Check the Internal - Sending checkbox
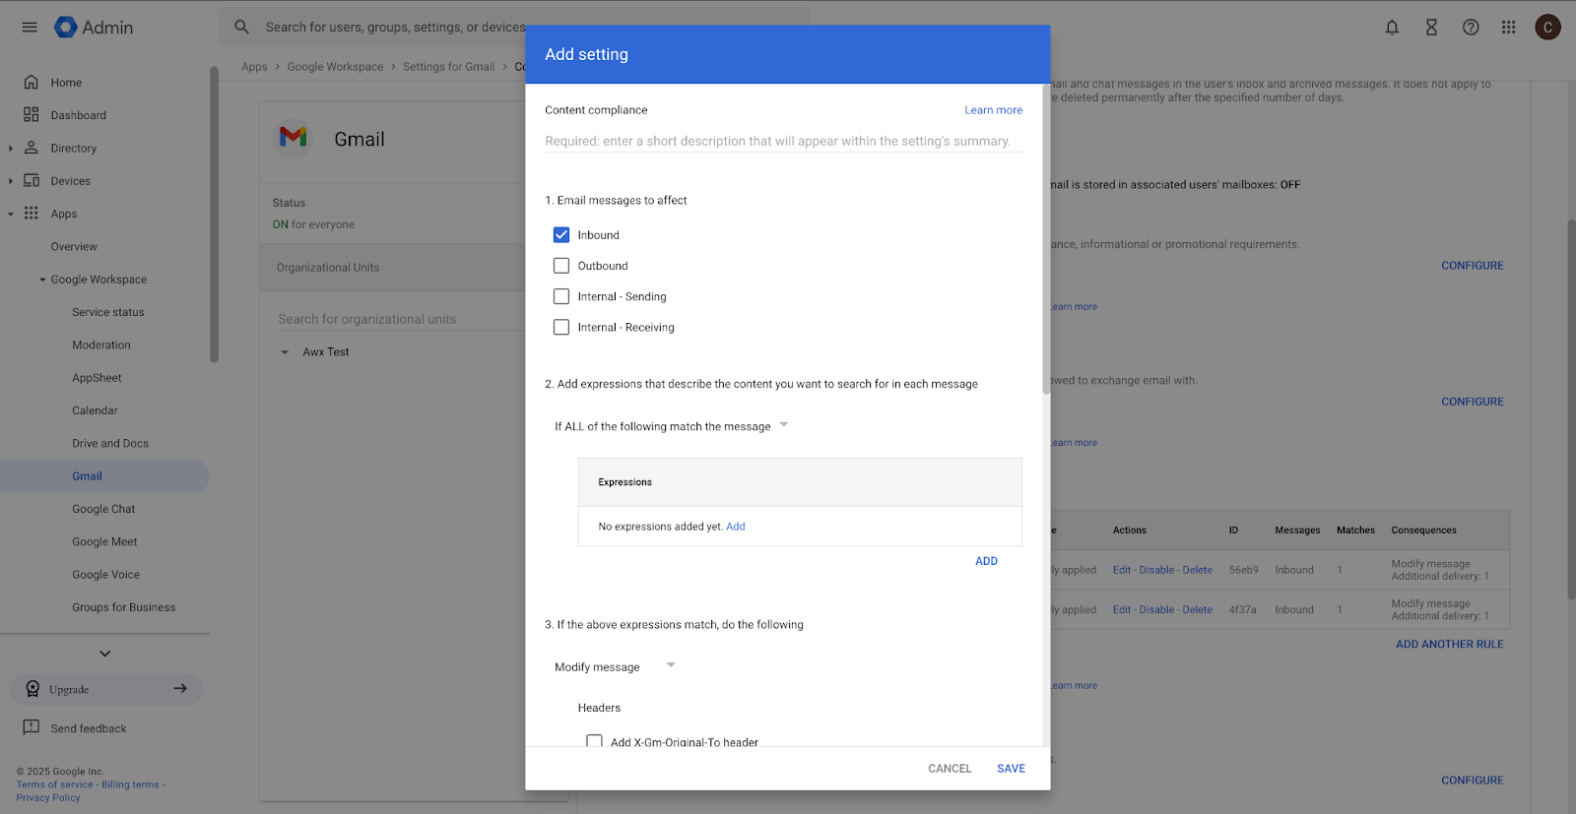1576x814 pixels. click(561, 296)
